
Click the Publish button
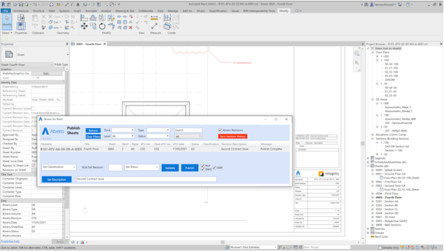click(190, 168)
